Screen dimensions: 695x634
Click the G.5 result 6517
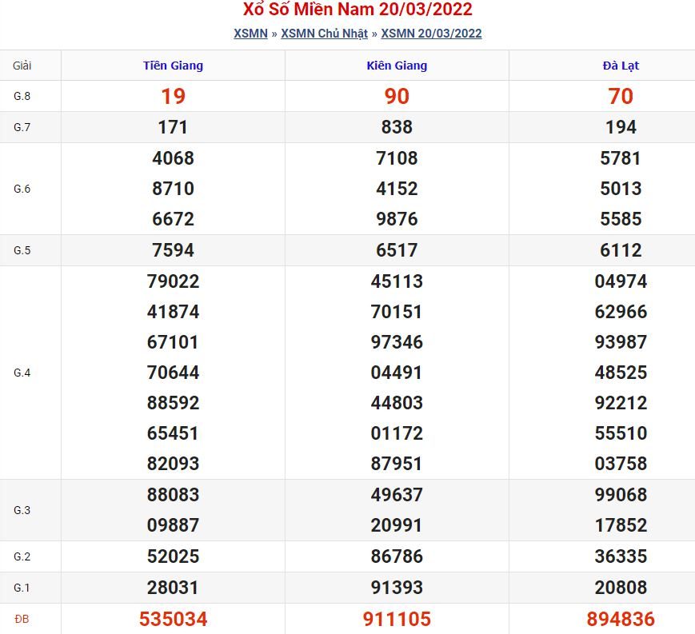coord(397,250)
